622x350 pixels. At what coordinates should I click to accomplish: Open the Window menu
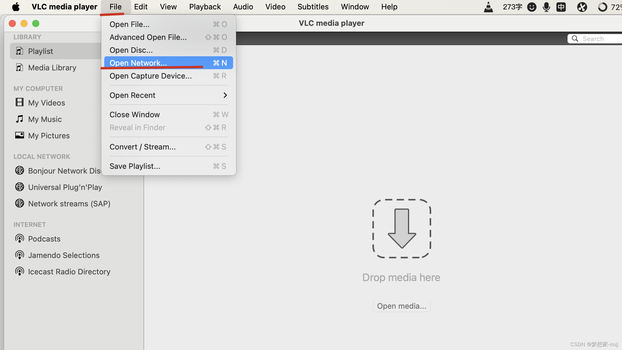pyautogui.click(x=355, y=7)
